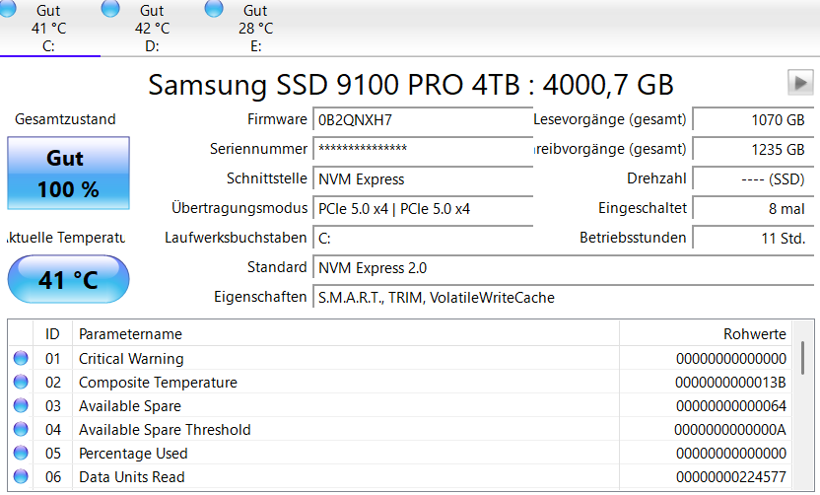Image resolution: width=820 pixels, height=495 pixels.
Task: Select the Critical Warning parameter name
Action: (131, 359)
